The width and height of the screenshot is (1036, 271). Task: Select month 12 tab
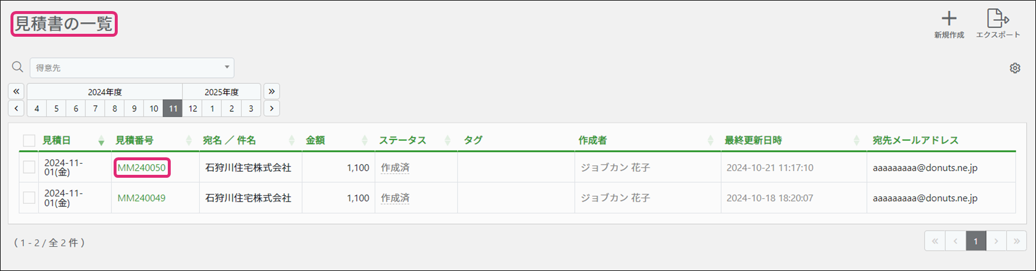tap(192, 108)
